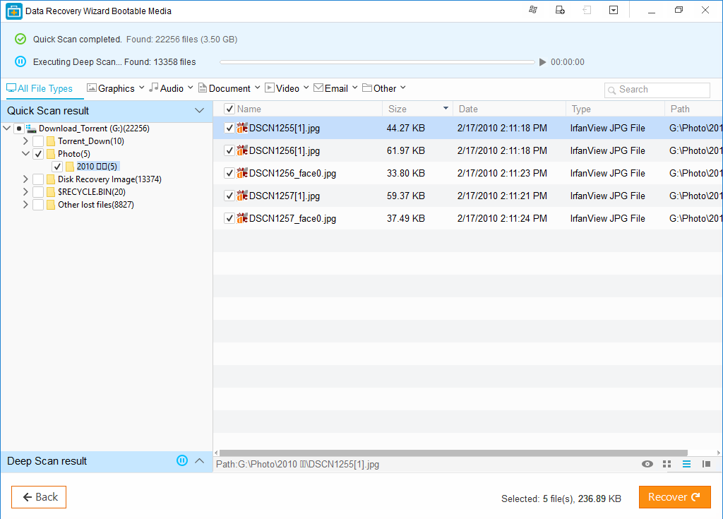Check the $RECYCLE.BIN folder checkbox
This screenshot has height=519, width=723.
38,192
